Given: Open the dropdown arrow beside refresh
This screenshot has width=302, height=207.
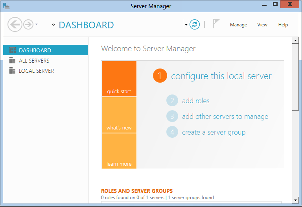Looking at the screenshot, I should pyautogui.click(x=186, y=25).
